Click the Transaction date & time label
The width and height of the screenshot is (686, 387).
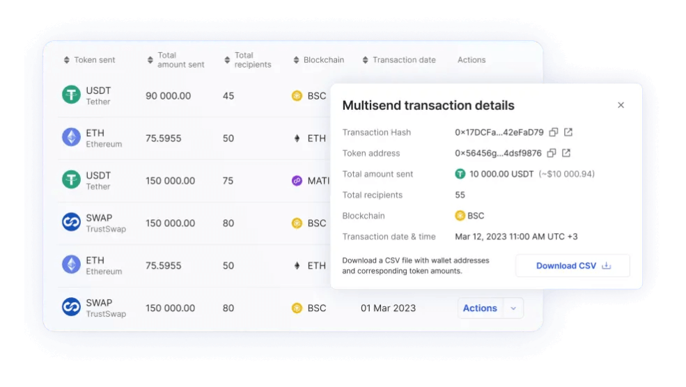point(389,237)
